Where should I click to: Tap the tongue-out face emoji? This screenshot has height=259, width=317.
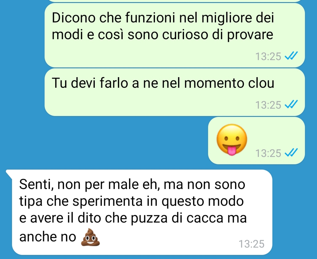pos(232,140)
